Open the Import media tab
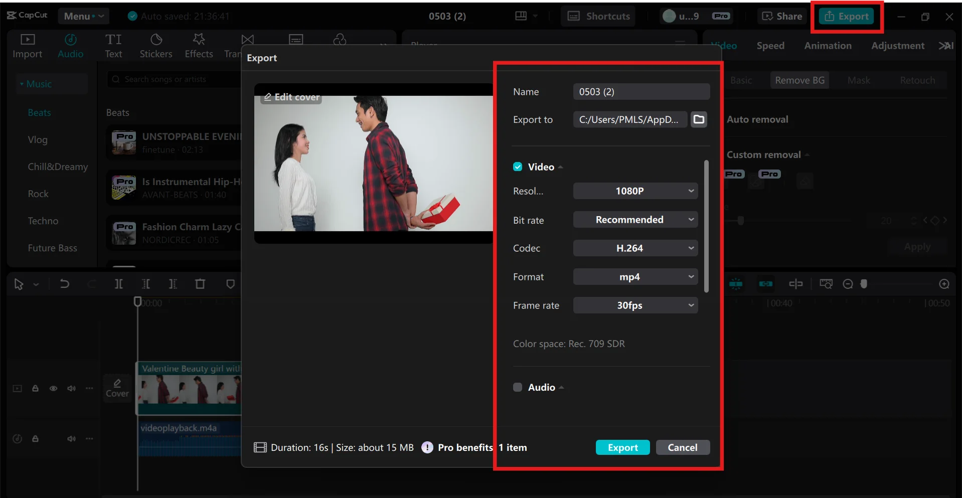Viewport: 962px width, 498px height. (28, 46)
